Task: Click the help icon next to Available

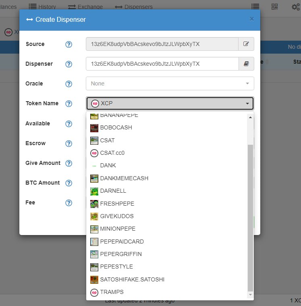Action: pos(69,124)
